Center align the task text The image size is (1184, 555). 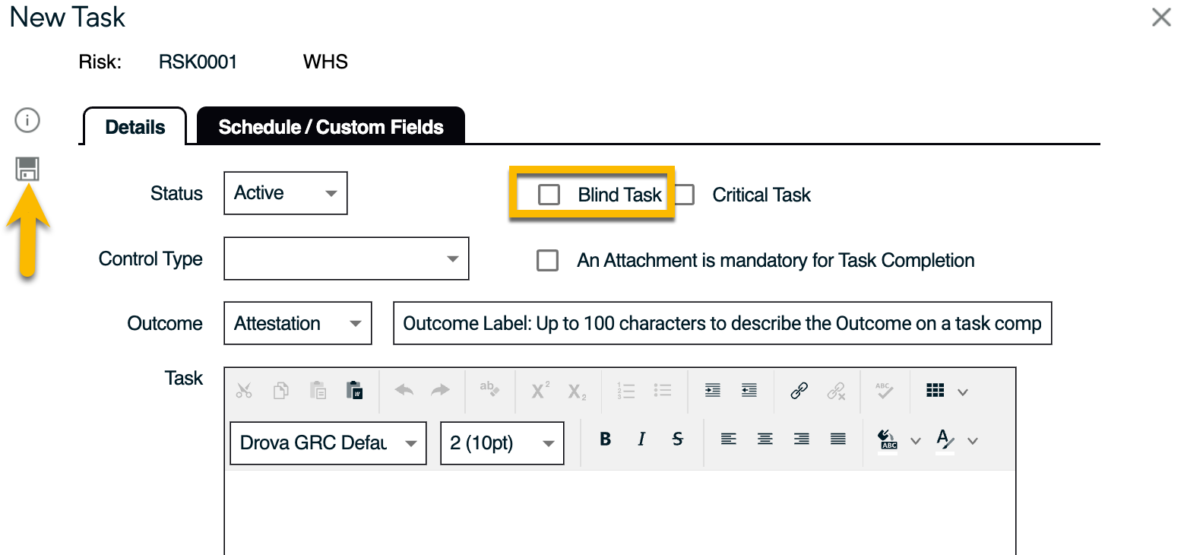tap(765, 439)
